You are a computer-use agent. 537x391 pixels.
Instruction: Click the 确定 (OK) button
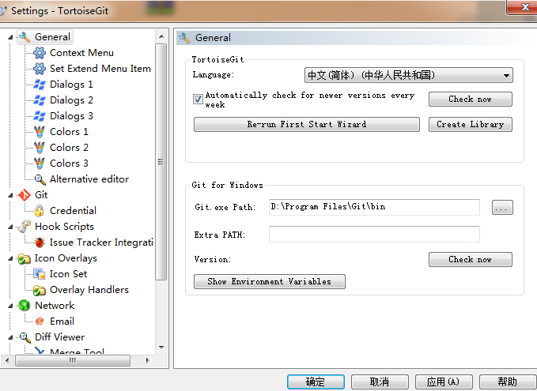(316, 382)
